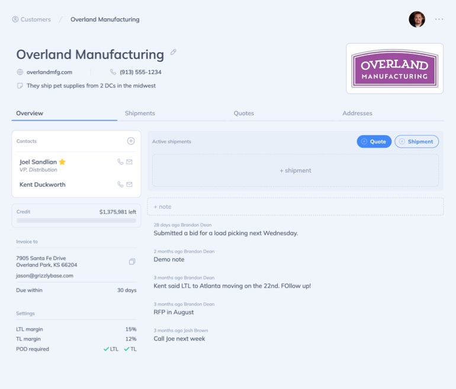Open the 'RFP in August' note

pyautogui.click(x=174, y=312)
